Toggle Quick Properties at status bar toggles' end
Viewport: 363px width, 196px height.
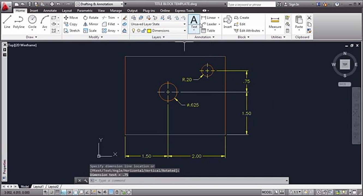click(x=117, y=192)
